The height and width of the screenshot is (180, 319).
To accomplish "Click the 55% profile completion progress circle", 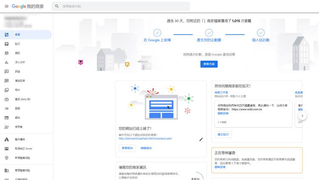I will [196, 177].
